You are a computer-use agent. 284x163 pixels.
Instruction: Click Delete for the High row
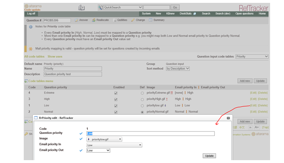263,99
